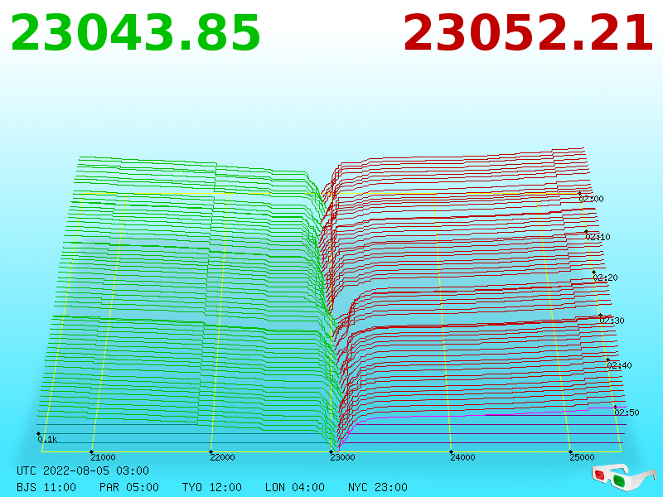The height and width of the screenshot is (497, 663).
Task: Click the 3D glasses icon
Action: tap(623, 475)
